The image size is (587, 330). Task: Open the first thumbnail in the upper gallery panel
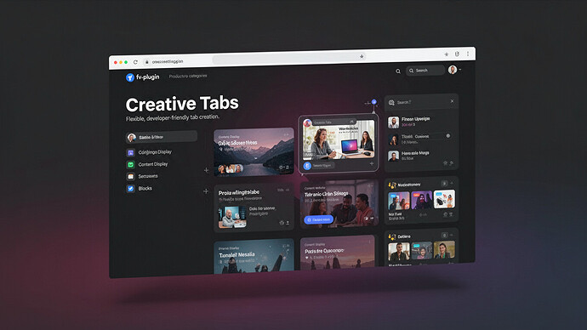pos(399,201)
